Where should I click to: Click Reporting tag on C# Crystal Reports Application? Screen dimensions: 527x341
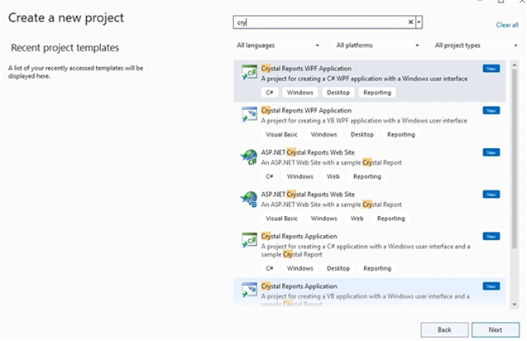377,268
